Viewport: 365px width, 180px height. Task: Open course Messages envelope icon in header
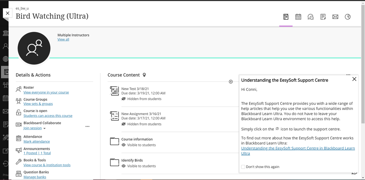pos(335,17)
